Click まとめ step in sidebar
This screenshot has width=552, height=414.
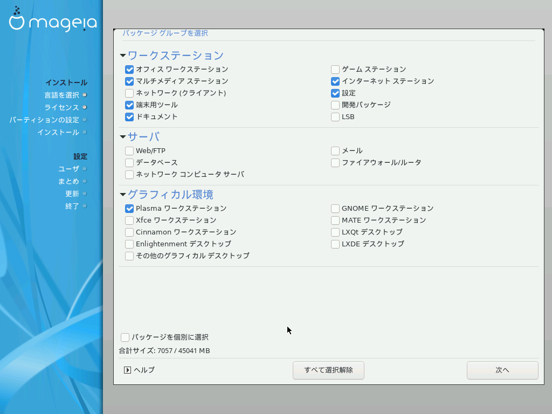(68, 181)
